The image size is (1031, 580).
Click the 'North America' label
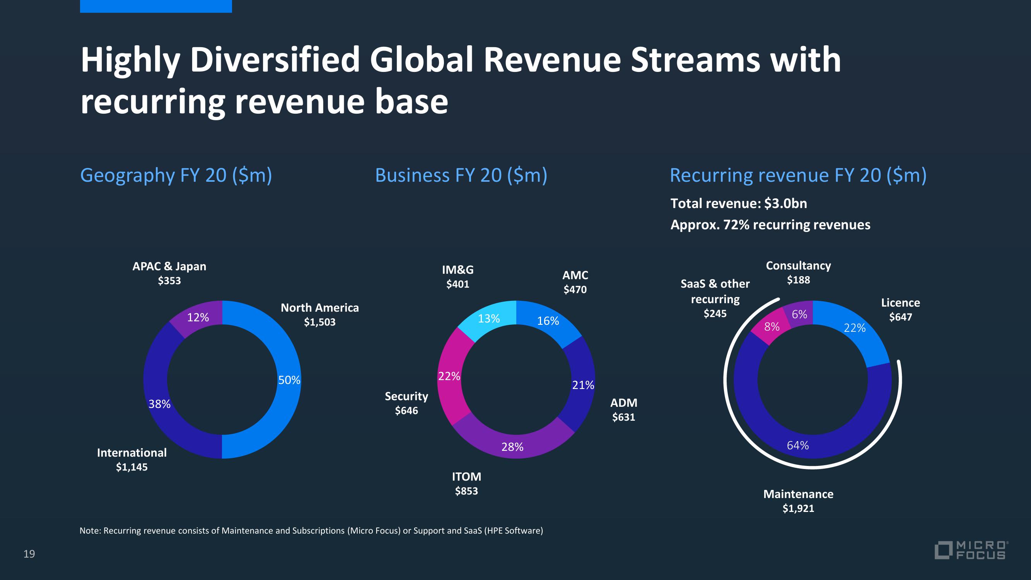click(320, 307)
